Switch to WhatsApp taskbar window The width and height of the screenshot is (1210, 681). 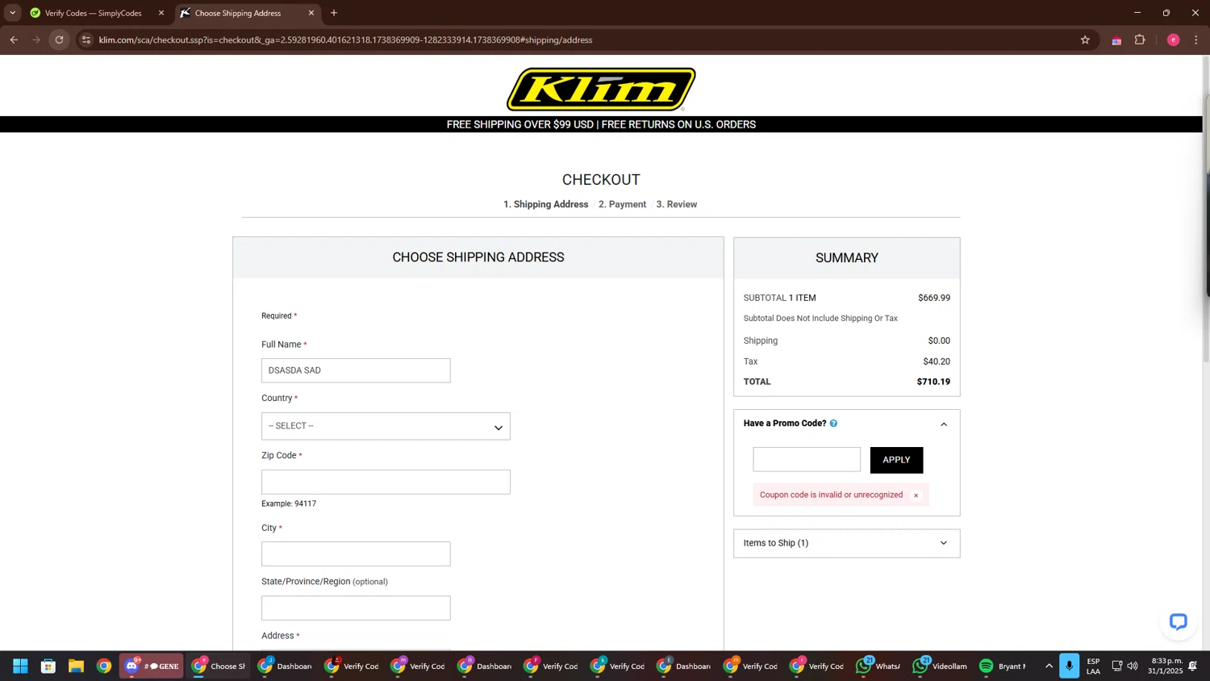(878, 666)
